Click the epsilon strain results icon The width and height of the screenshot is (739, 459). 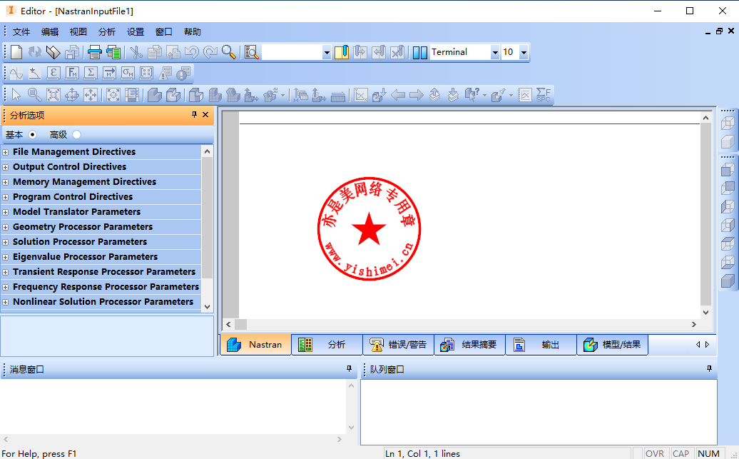point(53,74)
